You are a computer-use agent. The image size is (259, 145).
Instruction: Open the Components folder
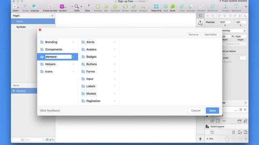57,50
